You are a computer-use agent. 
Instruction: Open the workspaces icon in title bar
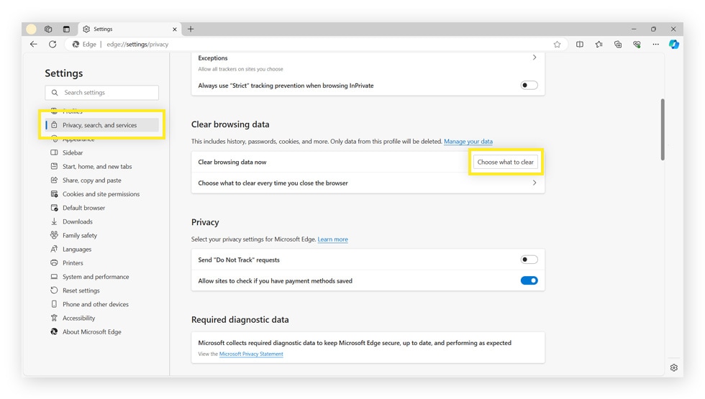pyautogui.click(x=48, y=29)
